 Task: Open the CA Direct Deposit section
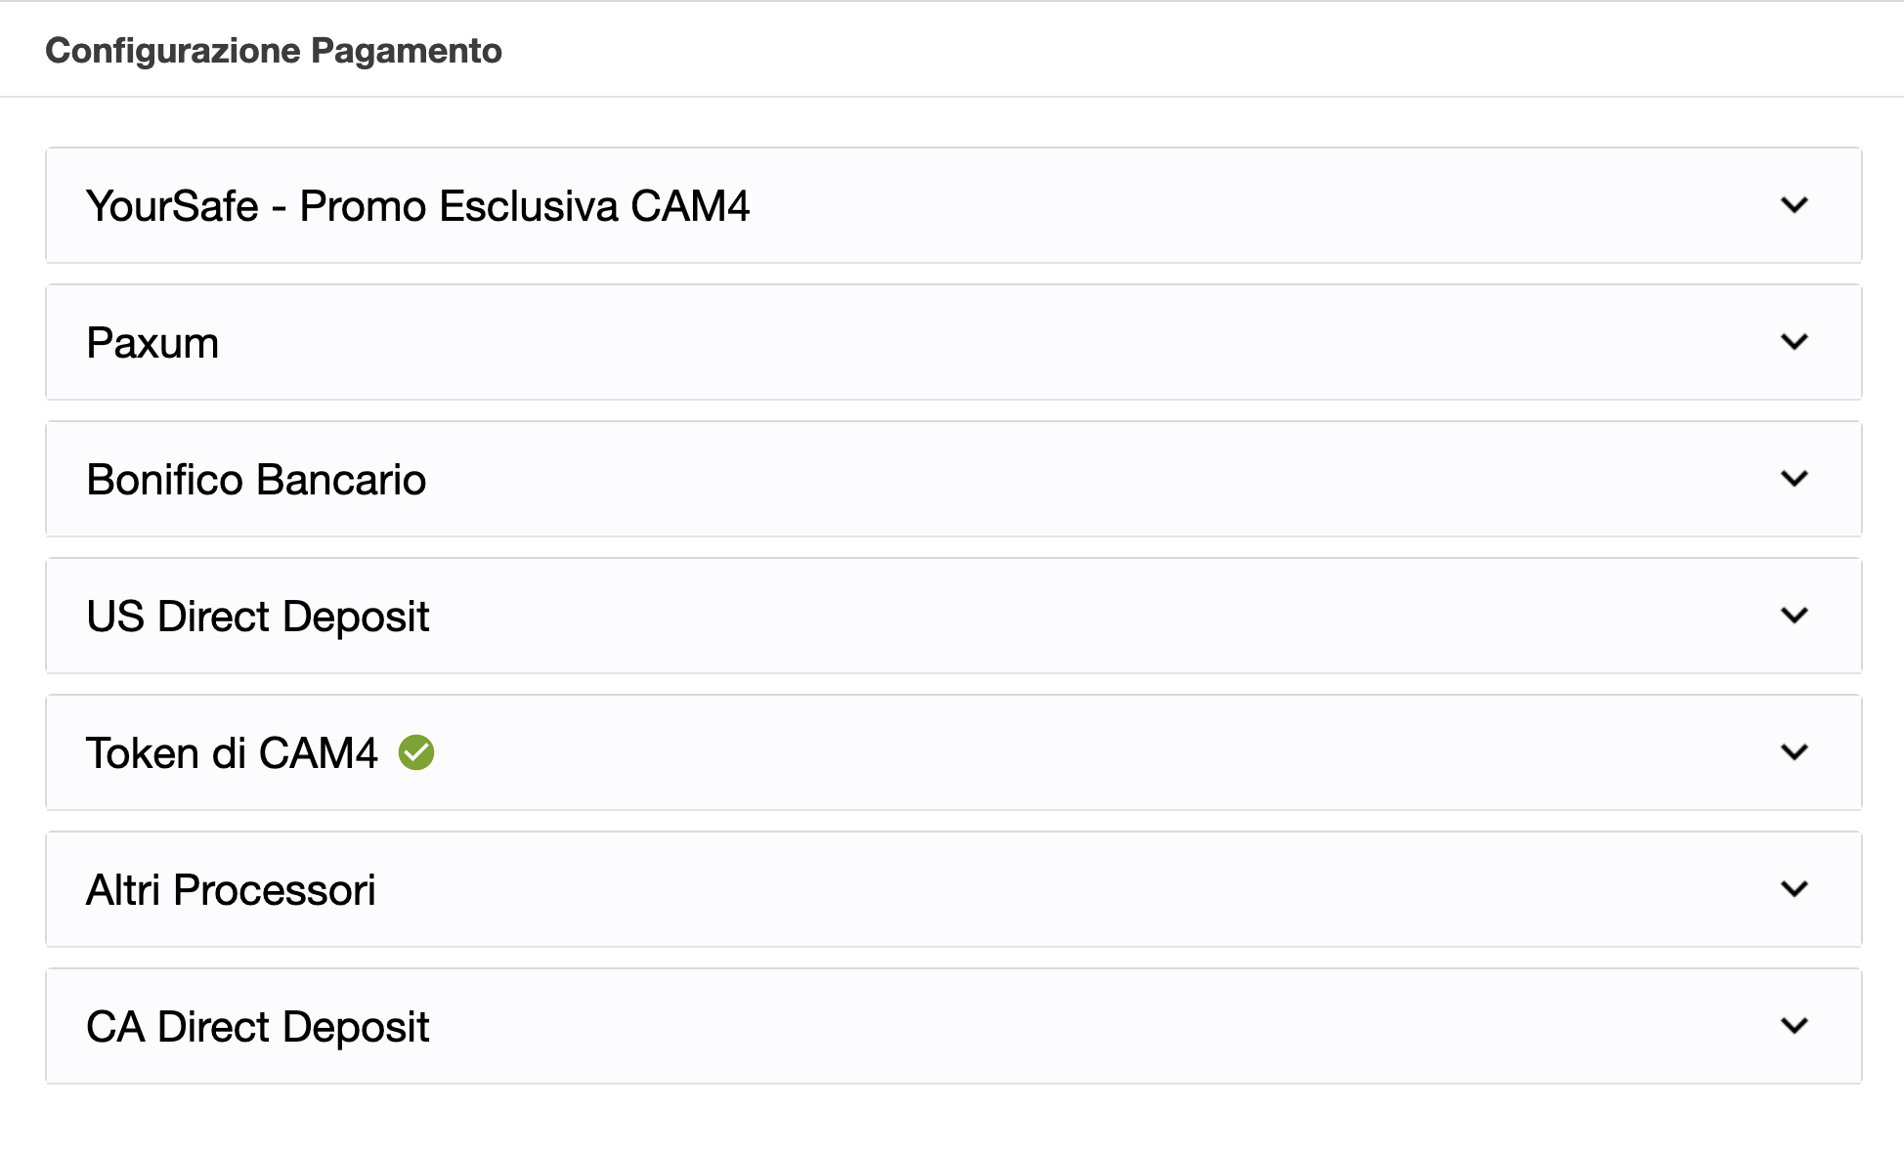tap(953, 1026)
